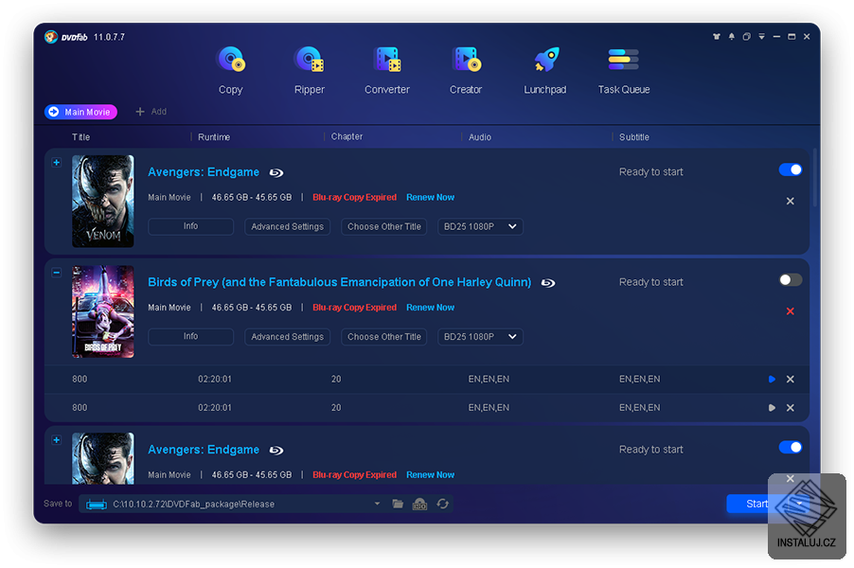The height and width of the screenshot is (568, 854).
Task: Click the Birds of Prey poster thumbnail
Action: click(x=103, y=311)
